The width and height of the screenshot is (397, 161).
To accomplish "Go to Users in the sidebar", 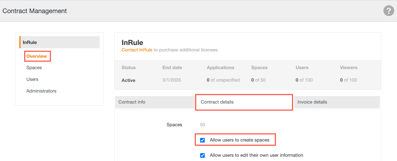I will coord(32,79).
